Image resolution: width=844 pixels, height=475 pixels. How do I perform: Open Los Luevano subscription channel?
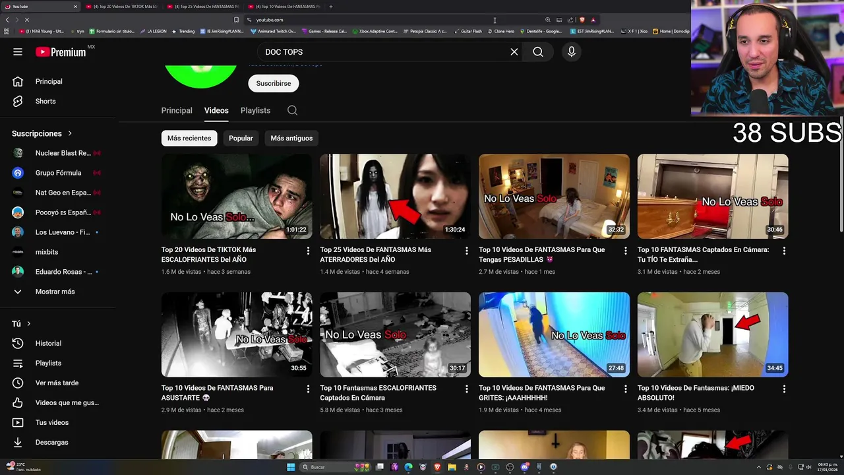pyautogui.click(x=58, y=232)
